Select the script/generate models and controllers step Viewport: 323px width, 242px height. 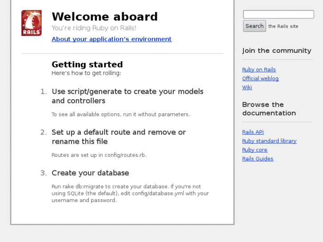(128, 96)
